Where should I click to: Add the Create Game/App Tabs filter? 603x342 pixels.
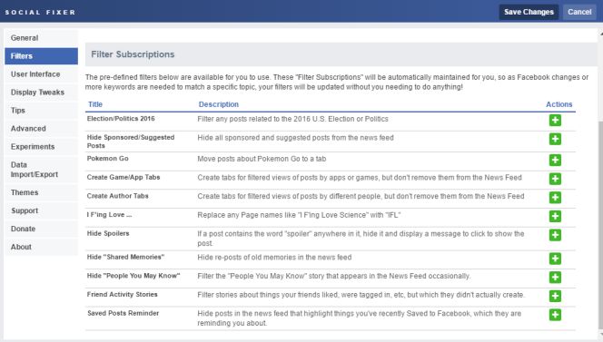point(555,179)
